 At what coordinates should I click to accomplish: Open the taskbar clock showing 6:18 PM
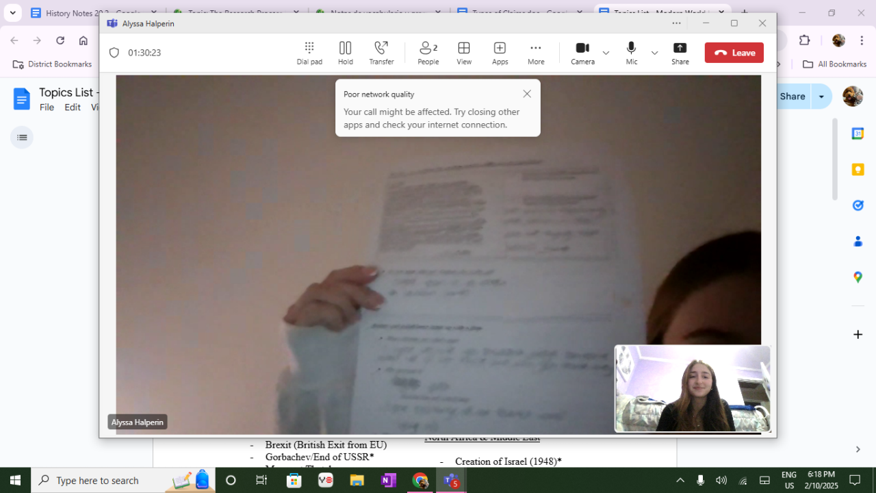(x=821, y=480)
